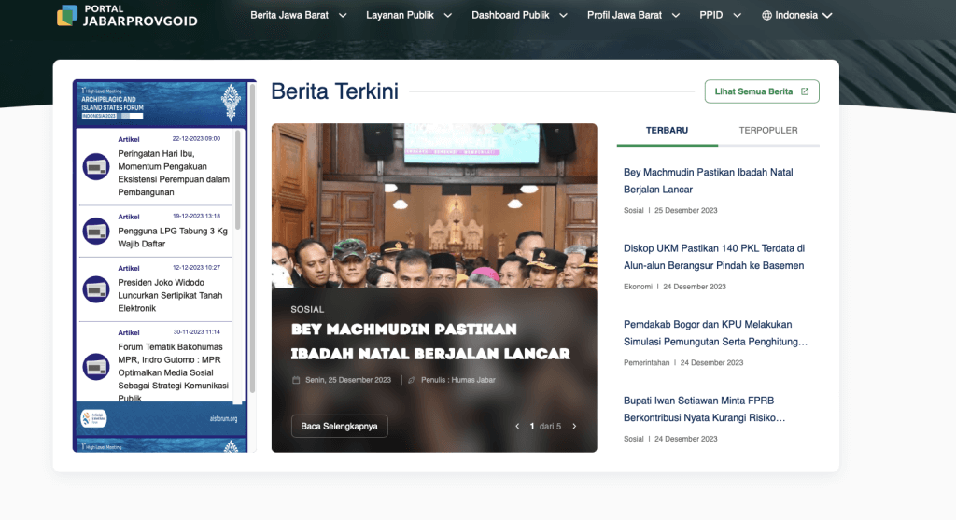Open PPID menu
Viewport: 956px width, 520px height.
click(x=710, y=15)
